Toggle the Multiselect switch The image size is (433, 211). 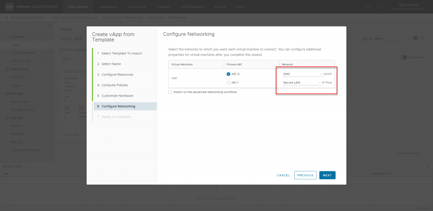coord(403,57)
